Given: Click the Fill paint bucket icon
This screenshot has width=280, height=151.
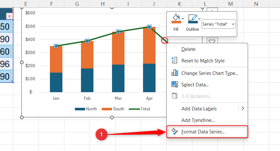Looking at the screenshot, I should click(x=176, y=17).
